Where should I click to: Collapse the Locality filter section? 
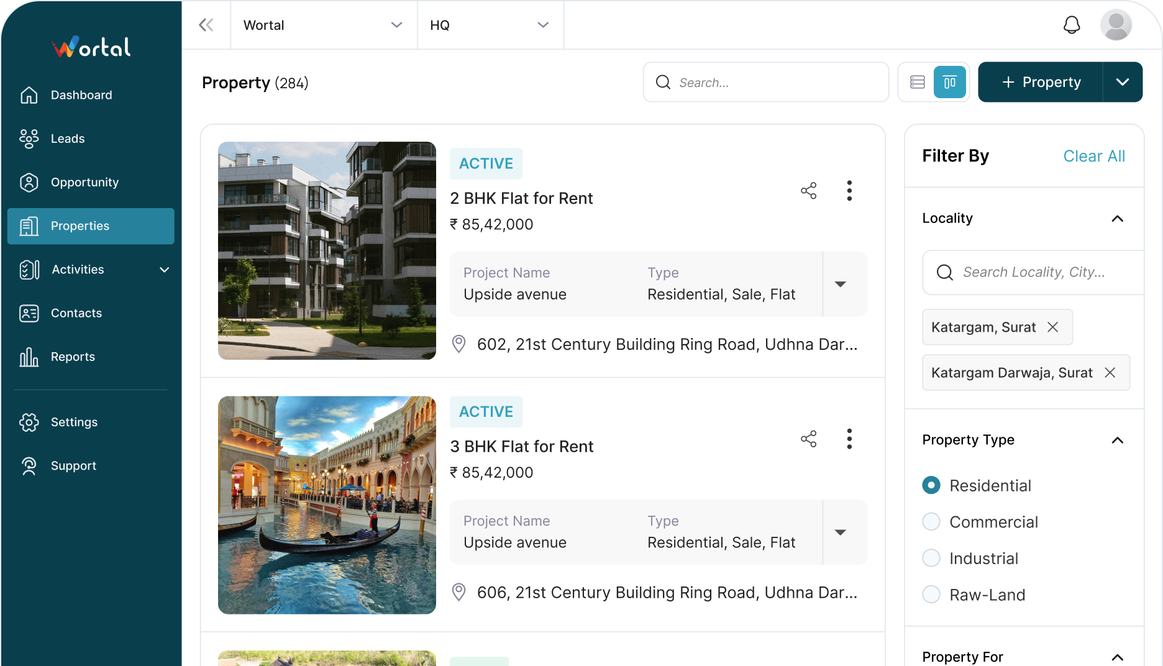coord(1117,219)
